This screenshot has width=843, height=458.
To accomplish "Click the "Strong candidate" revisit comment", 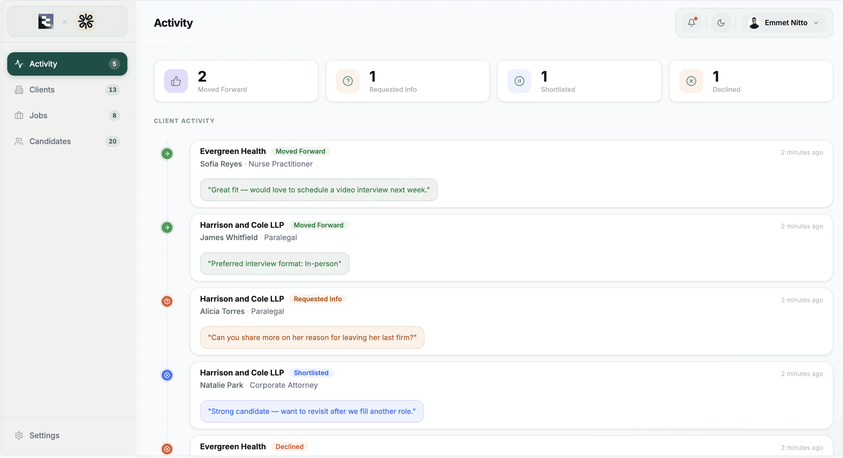I will (312, 411).
